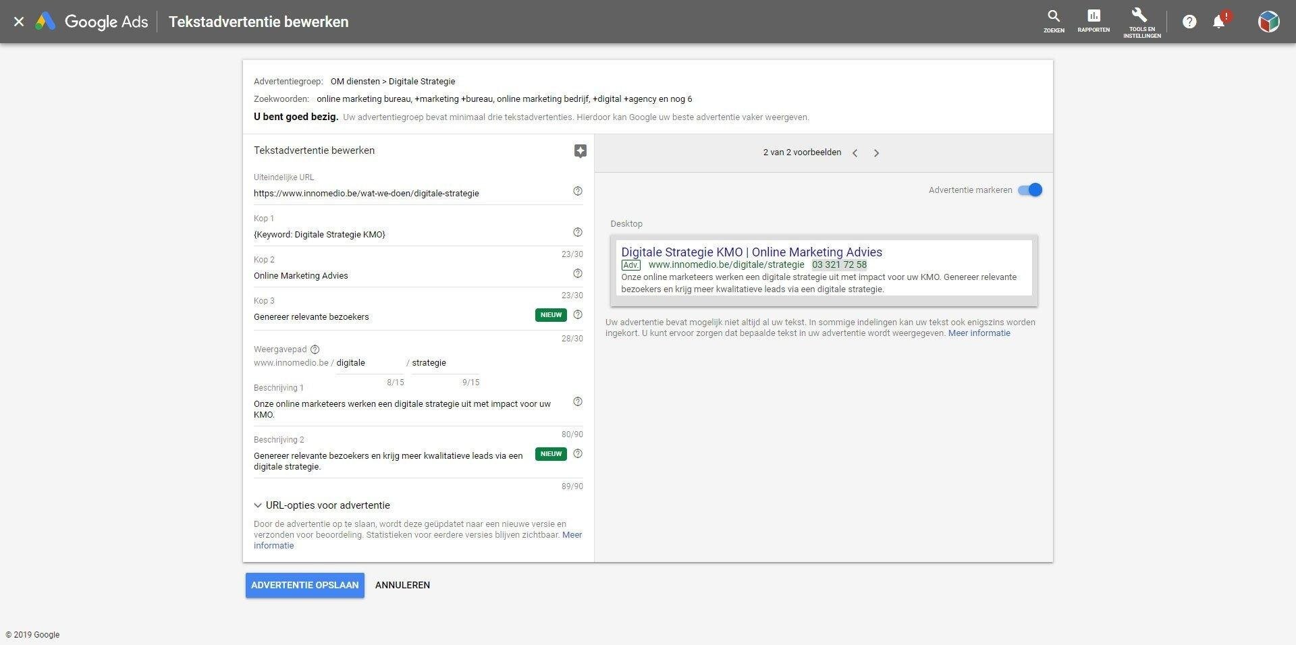Show help for Uiteindelijke URL field
1296x645 pixels.
click(x=578, y=191)
